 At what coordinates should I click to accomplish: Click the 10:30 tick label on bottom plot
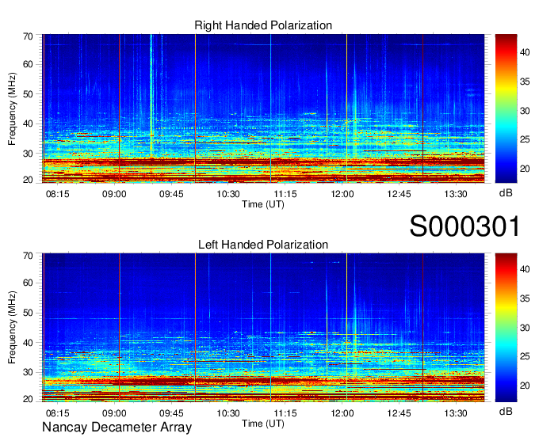pos(228,413)
